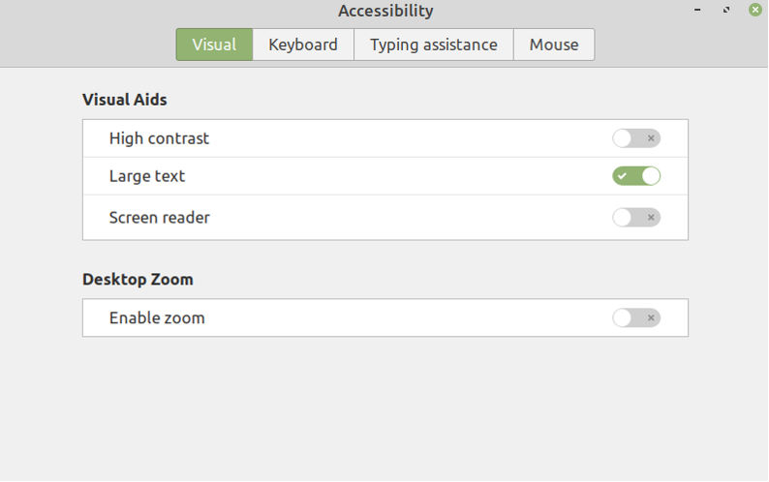769x482 pixels.
Task: Click the Visual Aids section heading
Action: pyautogui.click(x=125, y=99)
